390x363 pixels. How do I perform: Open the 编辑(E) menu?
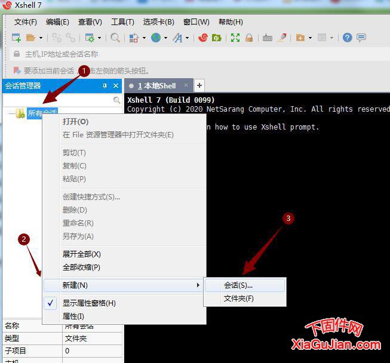pyautogui.click(x=57, y=22)
